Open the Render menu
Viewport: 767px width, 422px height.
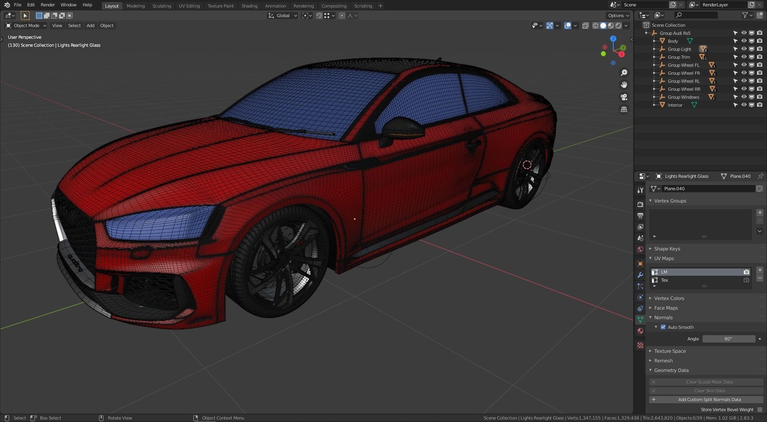coord(48,5)
